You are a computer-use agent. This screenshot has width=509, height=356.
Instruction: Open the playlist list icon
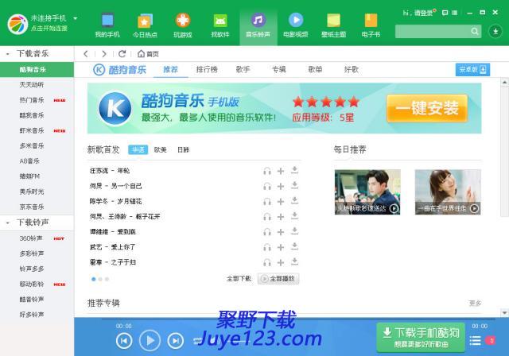click(476, 340)
